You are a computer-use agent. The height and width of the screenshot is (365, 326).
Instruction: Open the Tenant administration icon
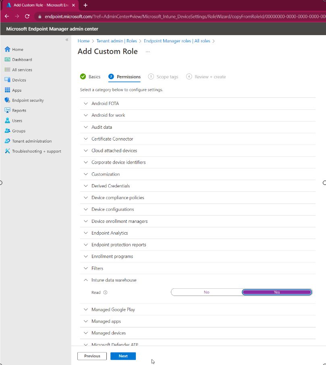tap(7, 141)
